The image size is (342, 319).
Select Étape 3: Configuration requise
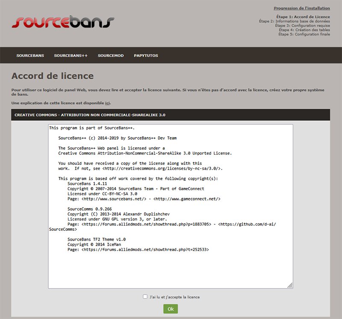302,25
